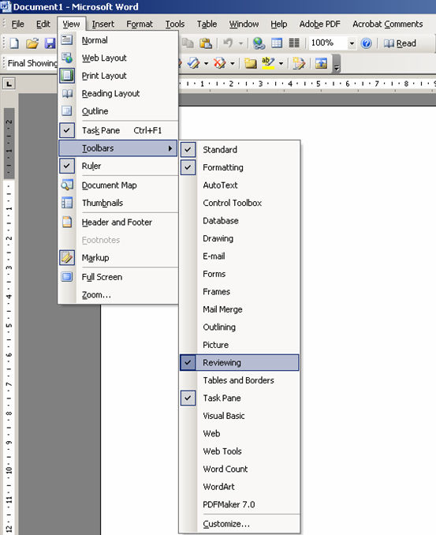Open the Accept Change dropdown arrow
Screen dimensions: 436x535
(206, 63)
